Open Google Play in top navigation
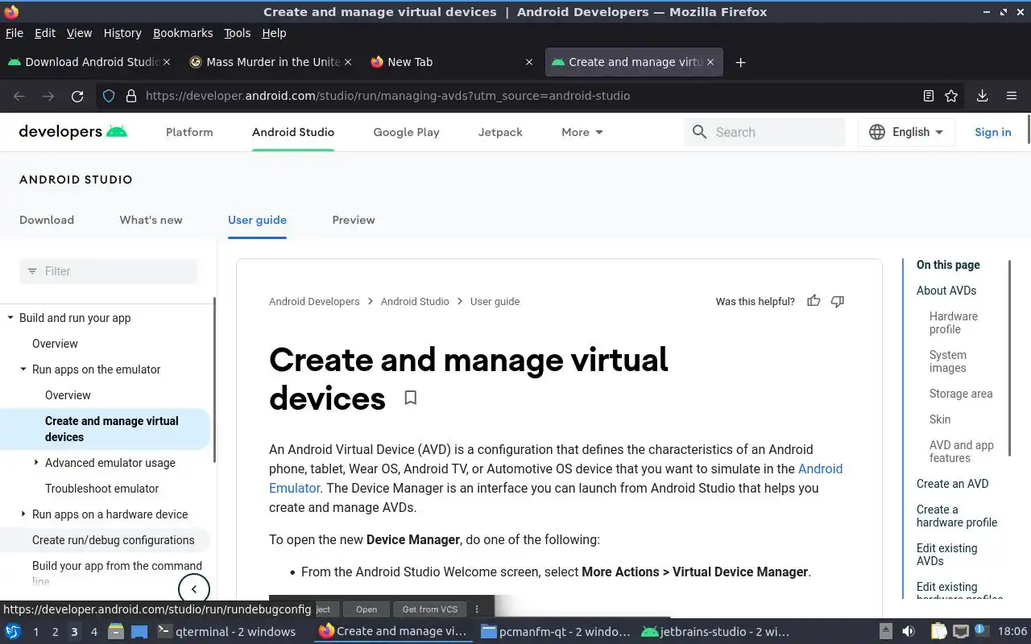 (406, 132)
